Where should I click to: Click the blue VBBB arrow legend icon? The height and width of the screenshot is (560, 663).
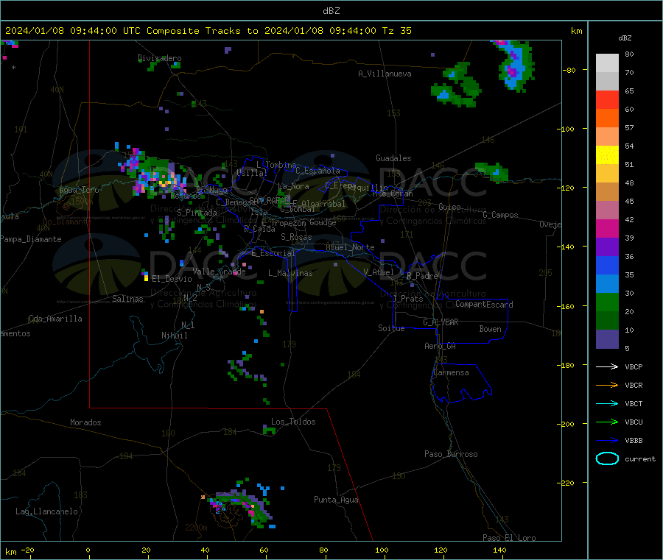click(607, 441)
